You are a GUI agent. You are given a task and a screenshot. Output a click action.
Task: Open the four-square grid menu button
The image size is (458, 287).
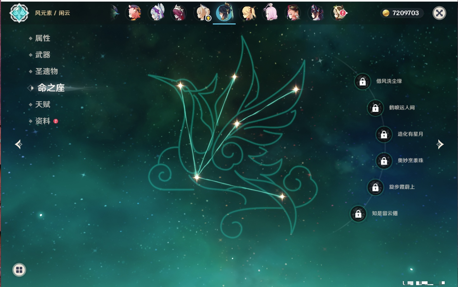point(19,270)
